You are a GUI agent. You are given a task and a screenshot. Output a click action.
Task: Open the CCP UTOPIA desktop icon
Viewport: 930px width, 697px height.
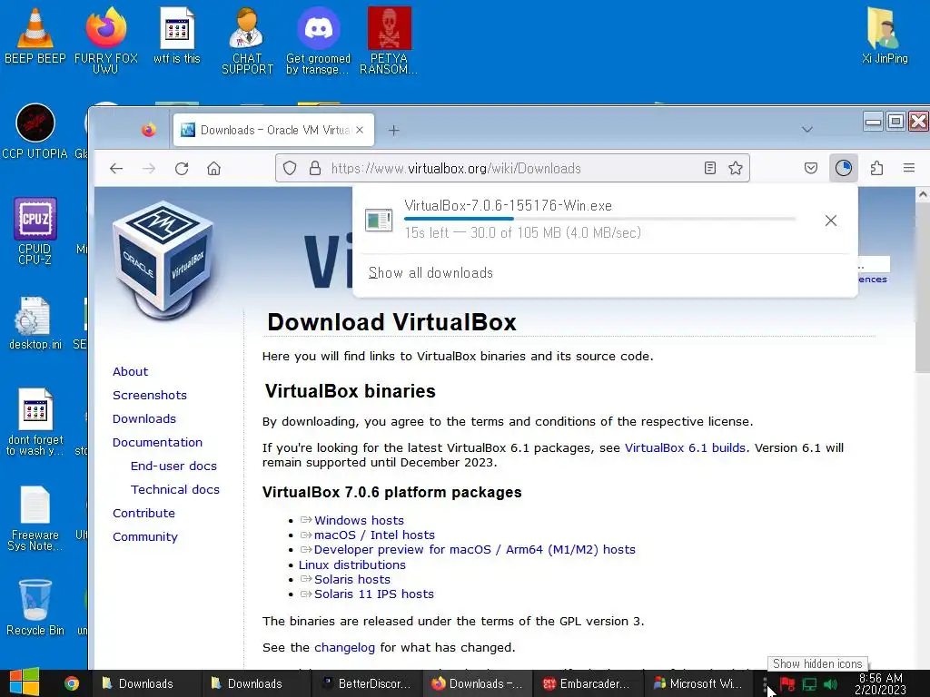pyautogui.click(x=35, y=132)
